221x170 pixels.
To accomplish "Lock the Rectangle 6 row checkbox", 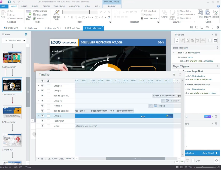I will click(48, 121).
